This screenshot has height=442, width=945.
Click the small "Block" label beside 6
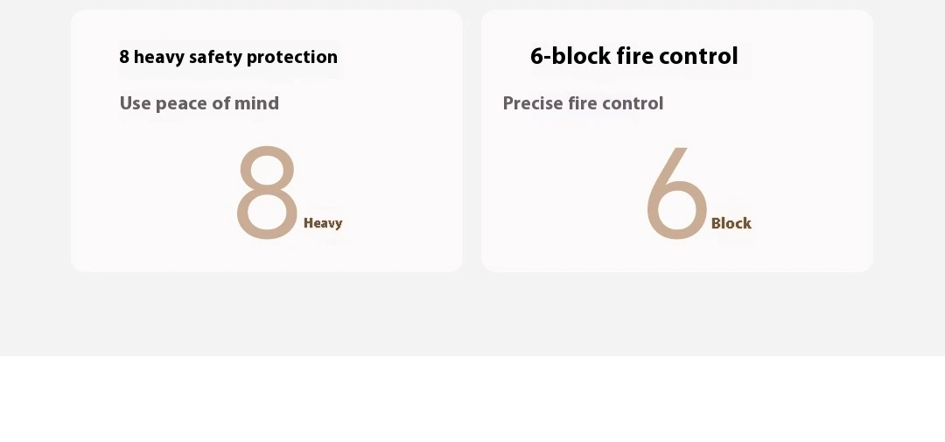pos(731,223)
